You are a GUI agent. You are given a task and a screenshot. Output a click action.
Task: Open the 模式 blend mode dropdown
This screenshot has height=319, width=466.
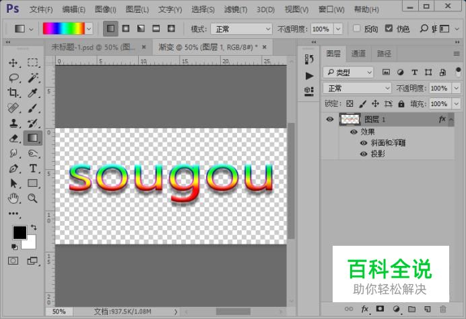[x=241, y=29]
